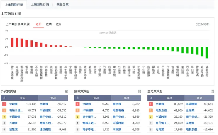This screenshot has width=218, height=135.
Task: Click the 賣超 header in 主力買賣超 table
Action: [x=199, y=98]
